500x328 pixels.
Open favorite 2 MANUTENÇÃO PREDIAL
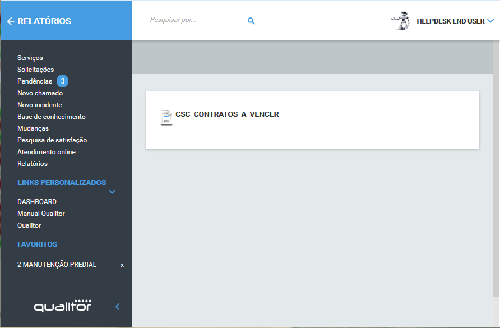coord(57,265)
